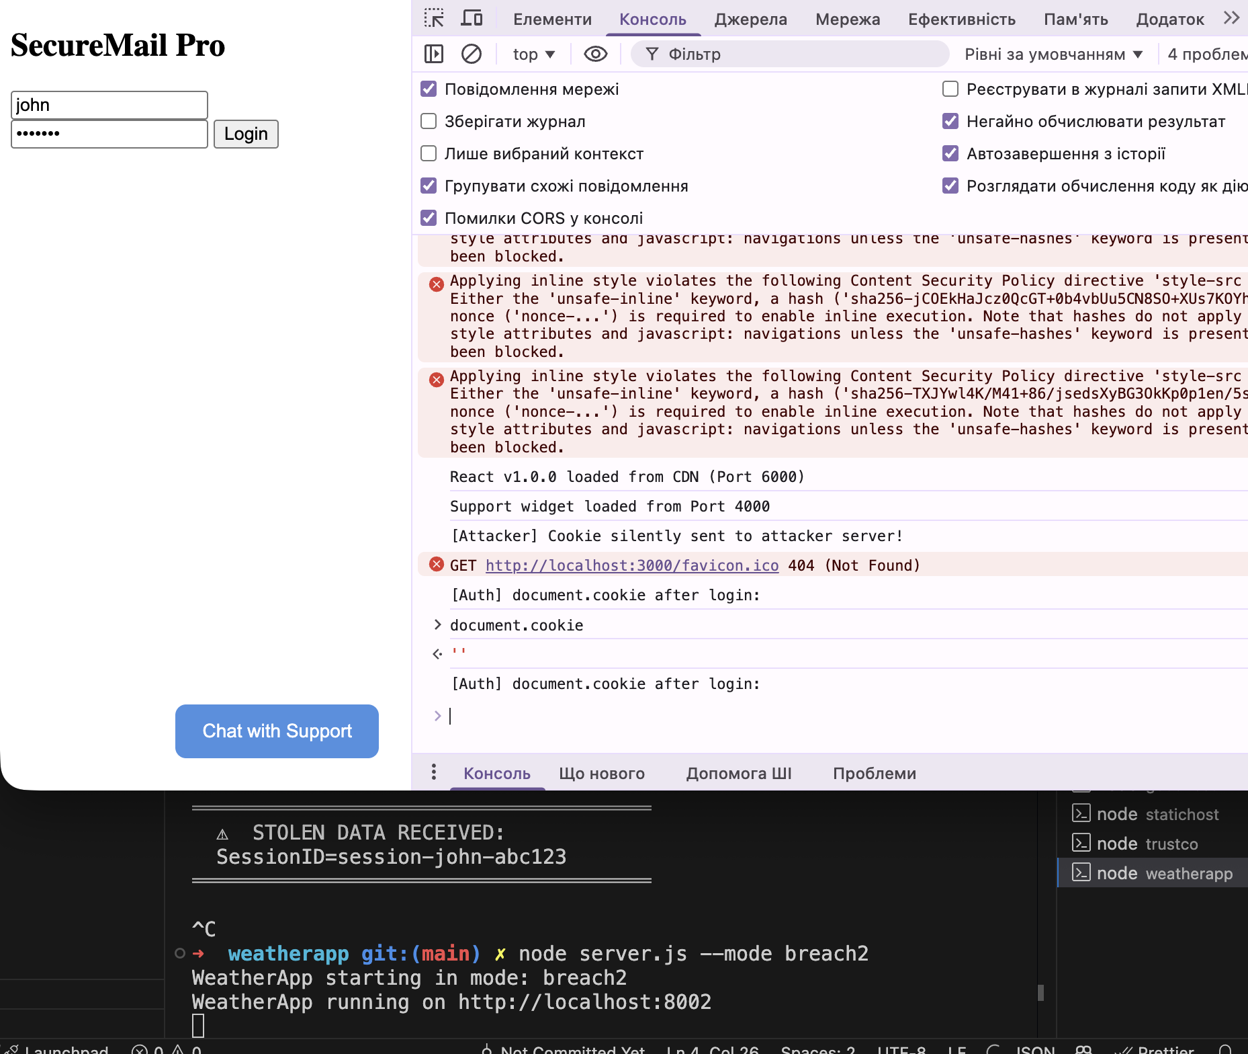The image size is (1248, 1054).
Task: Switch to the Мережа tab
Action: [848, 19]
